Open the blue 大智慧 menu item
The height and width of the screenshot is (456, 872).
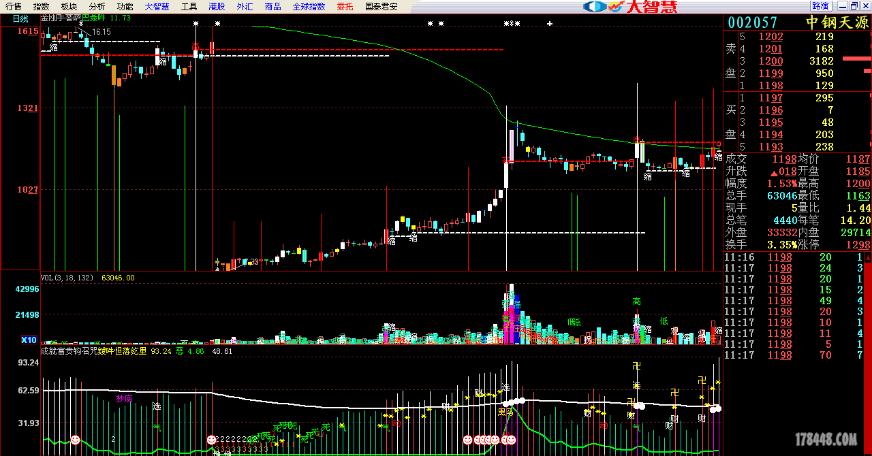[157, 7]
